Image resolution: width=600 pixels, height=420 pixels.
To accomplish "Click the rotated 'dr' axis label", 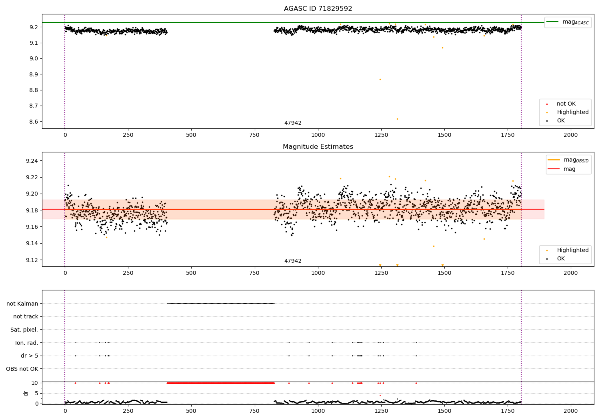I will [x=26, y=393].
